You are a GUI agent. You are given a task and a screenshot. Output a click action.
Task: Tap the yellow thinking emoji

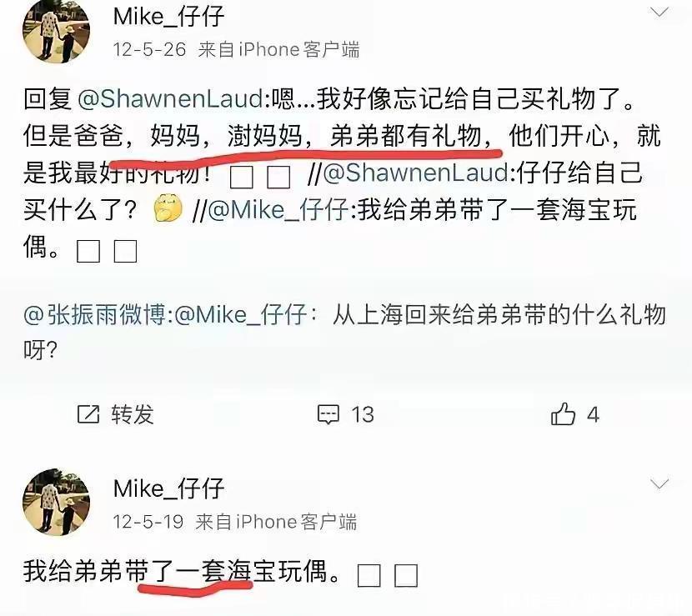pos(168,208)
